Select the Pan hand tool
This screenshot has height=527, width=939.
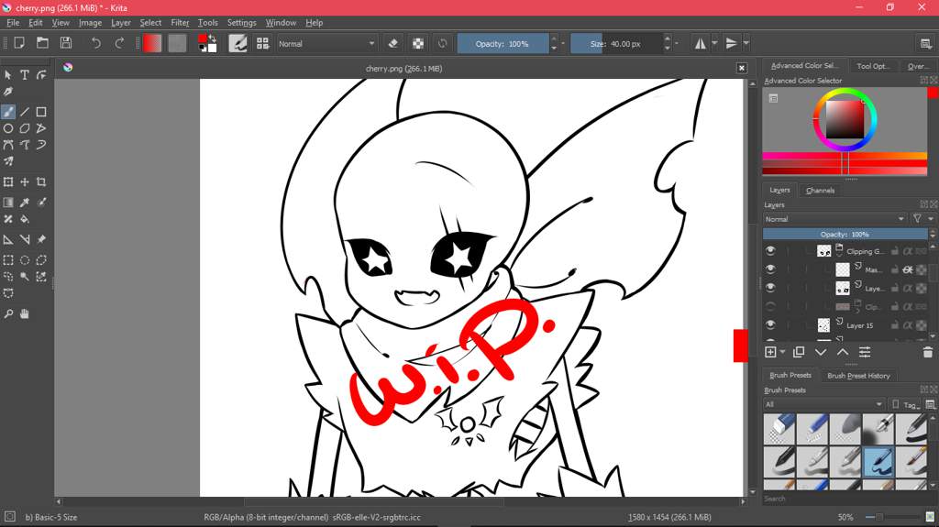click(x=25, y=313)
